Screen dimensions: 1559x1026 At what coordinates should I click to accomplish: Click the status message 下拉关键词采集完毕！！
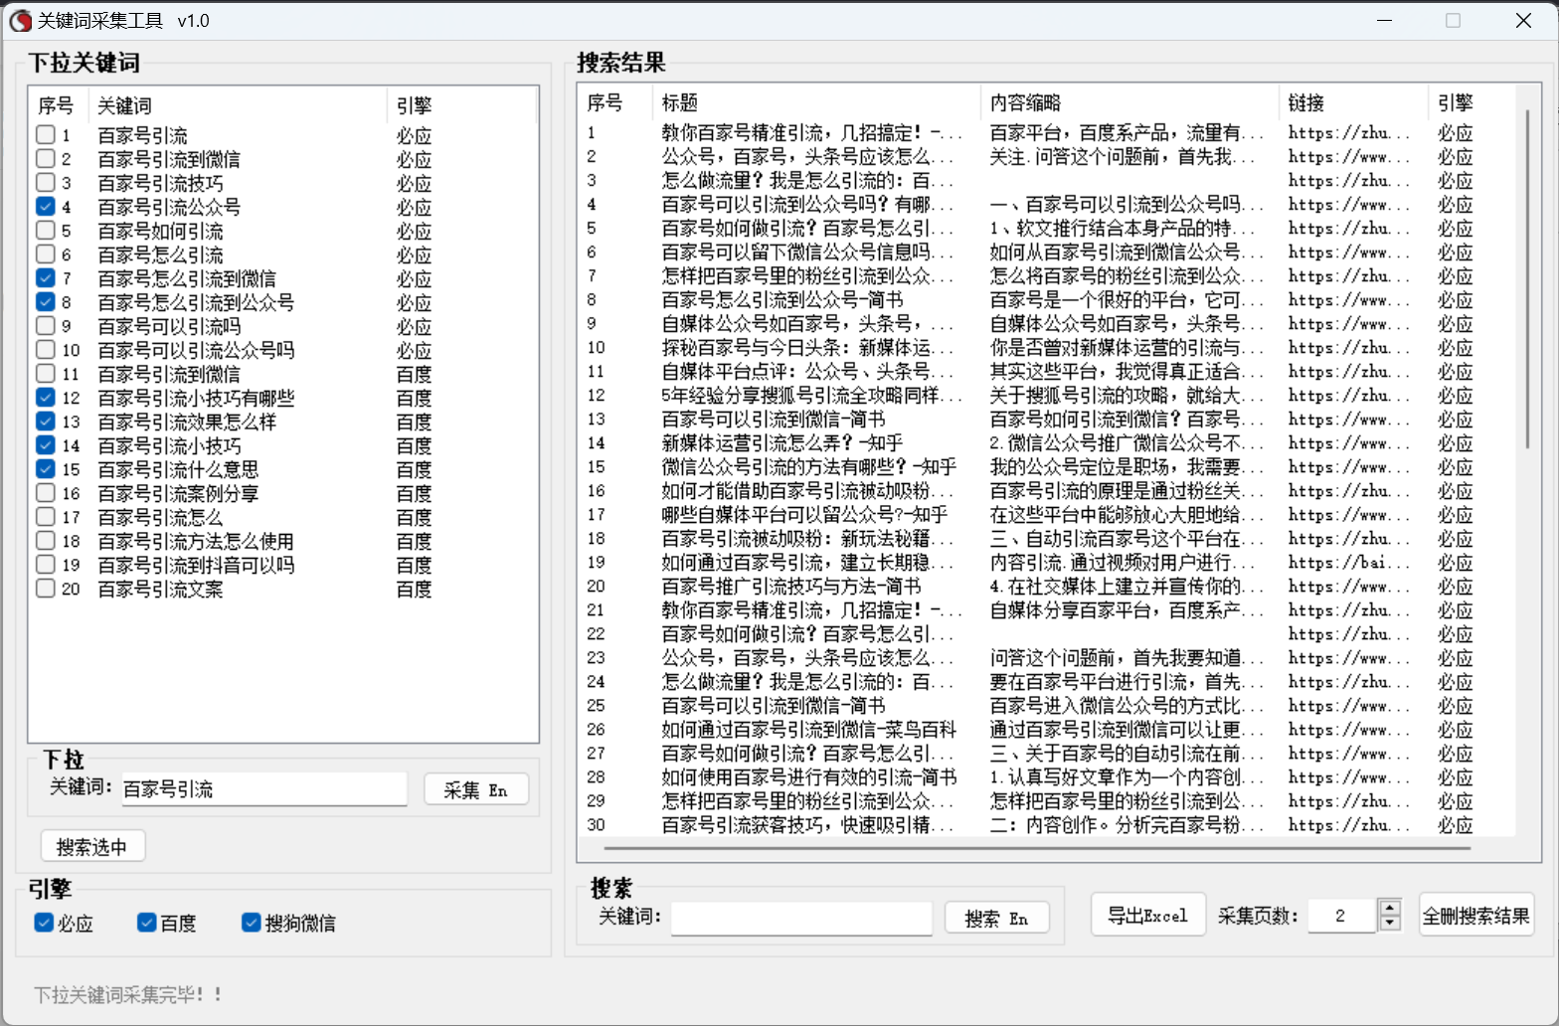click(129, 994)
